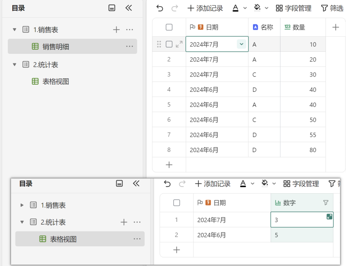Open date dropdown in selected 2024年7月 cell
This screenshot has width=353, height=266.
pyautogui.click(x=241, y=44)
